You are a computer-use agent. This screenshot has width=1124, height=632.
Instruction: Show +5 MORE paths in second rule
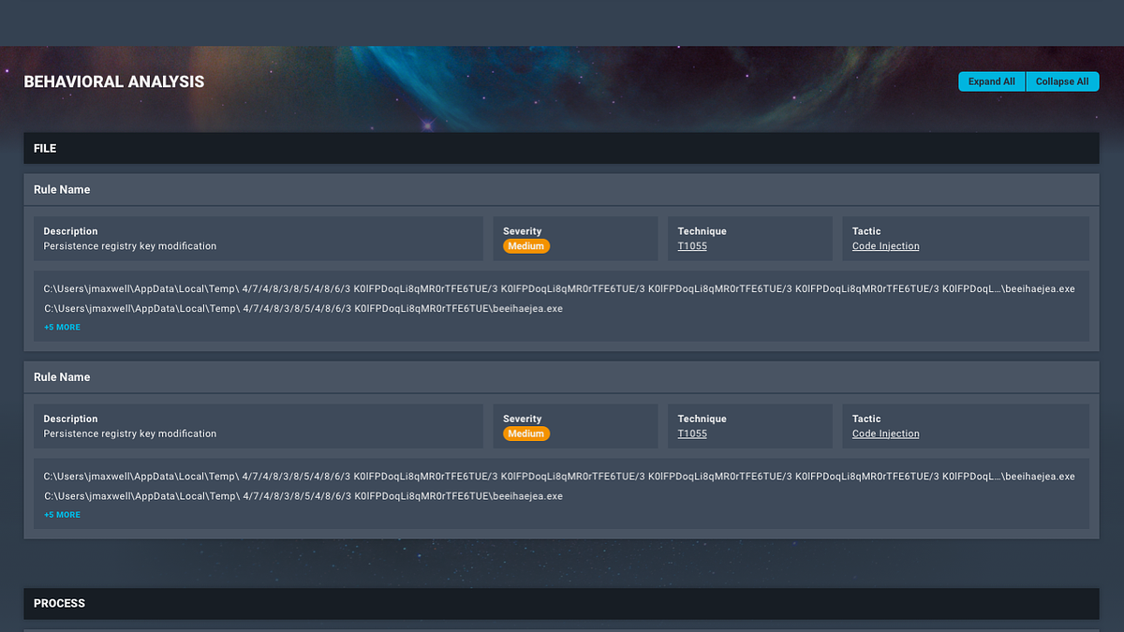pos(62,515)
